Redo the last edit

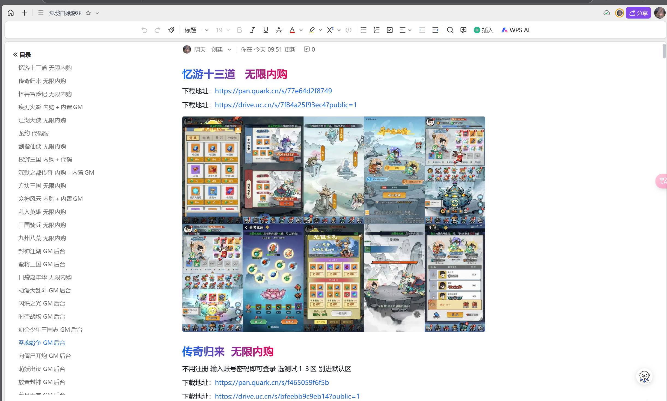click(157, 30)
